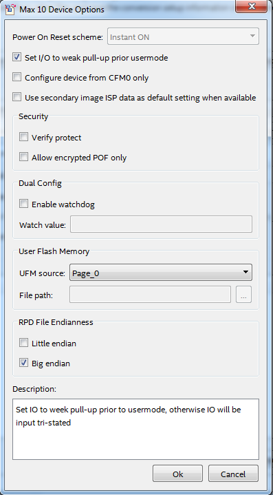This screenshot has height=495, width=275.
Task: Click the Cancel button
Action: coord(233,474)
